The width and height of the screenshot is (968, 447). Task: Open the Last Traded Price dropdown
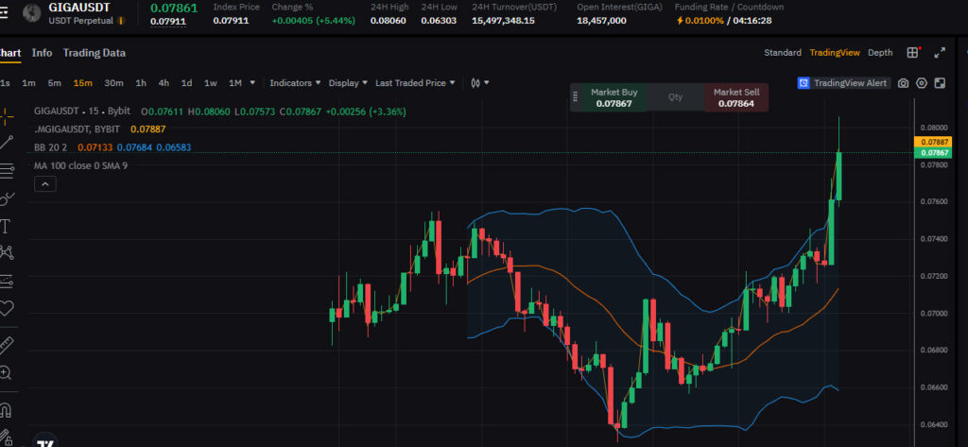(x=416, y=83)
